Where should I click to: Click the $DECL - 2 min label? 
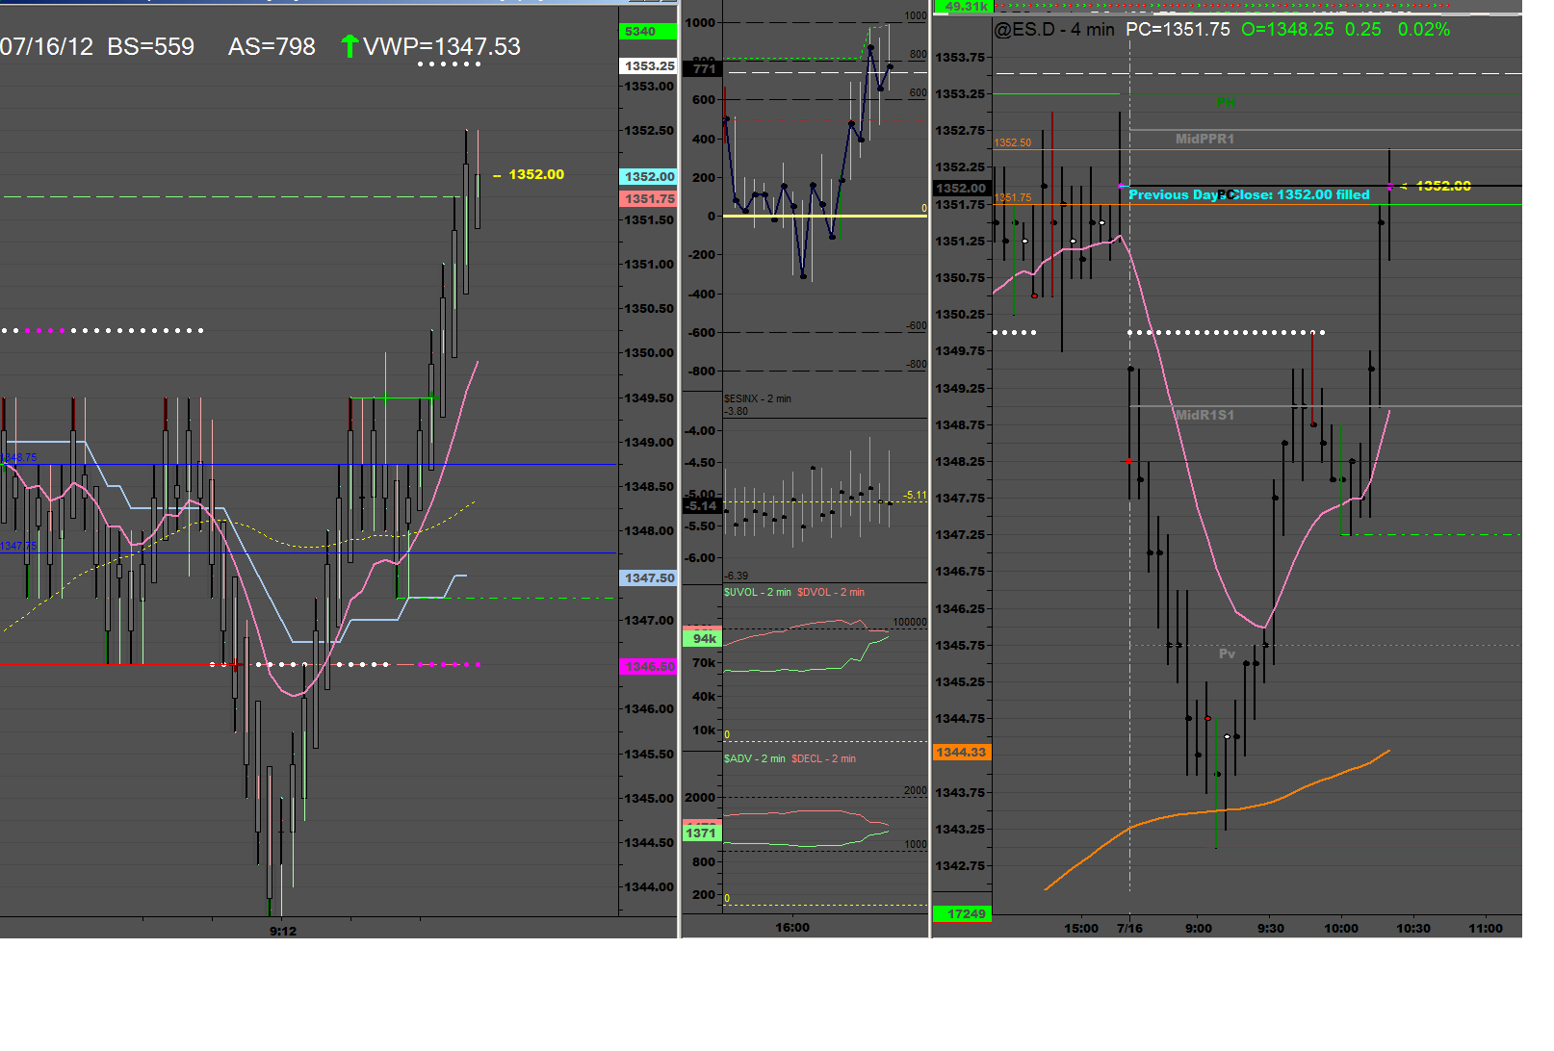point(824,759)
